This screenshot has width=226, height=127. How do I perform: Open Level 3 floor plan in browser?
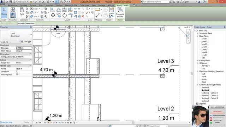pos(204,44)
